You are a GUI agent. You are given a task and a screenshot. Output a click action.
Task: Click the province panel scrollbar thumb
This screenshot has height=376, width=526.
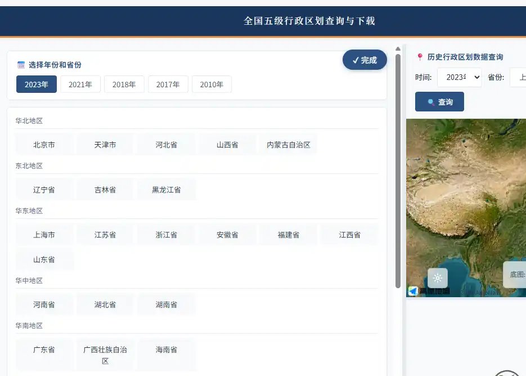pos(398,171)
